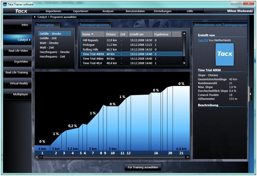Zoom in the slope profile
Viewport: 257px width, 176px height.
click(x=188, y=157)
